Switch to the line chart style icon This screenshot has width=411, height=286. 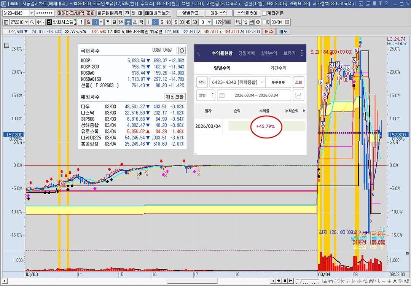pos(245,22)
